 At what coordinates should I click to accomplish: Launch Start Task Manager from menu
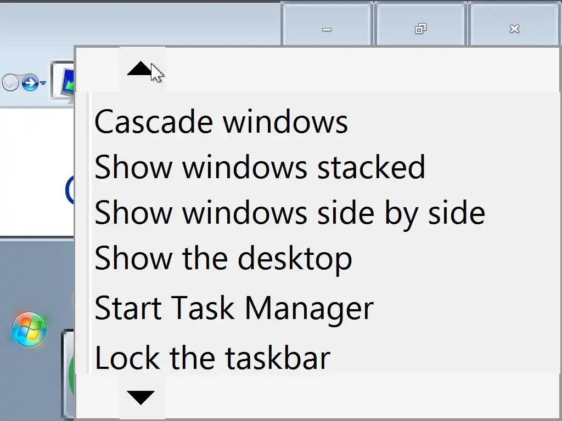pos(234,308)
